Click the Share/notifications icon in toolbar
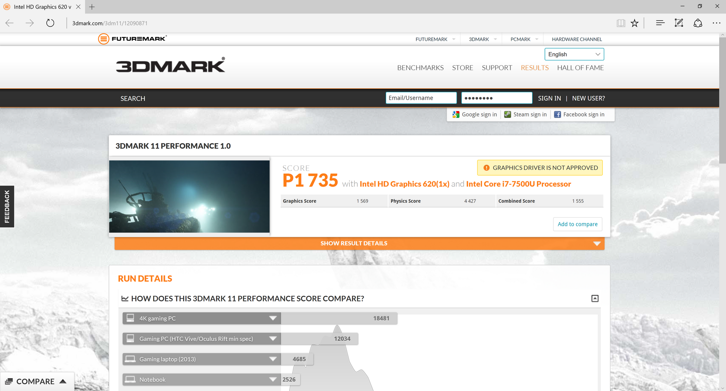This screenshot has height=391, width=726. coord(698,23)
